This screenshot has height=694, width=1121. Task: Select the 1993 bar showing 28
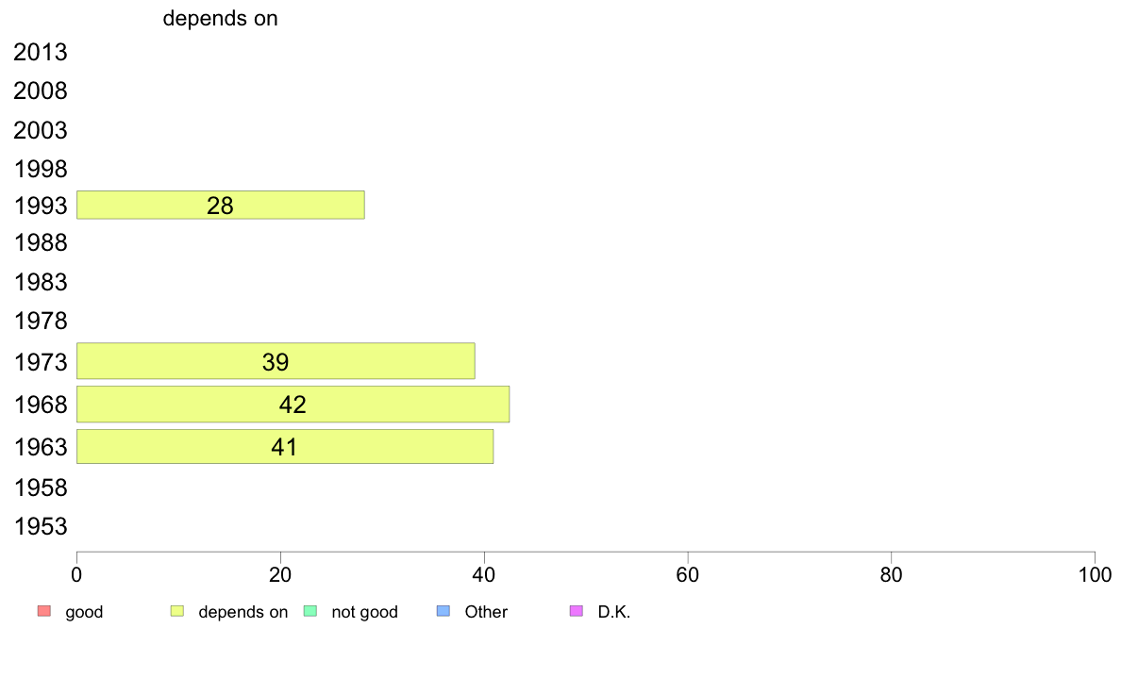pos(221,206)
